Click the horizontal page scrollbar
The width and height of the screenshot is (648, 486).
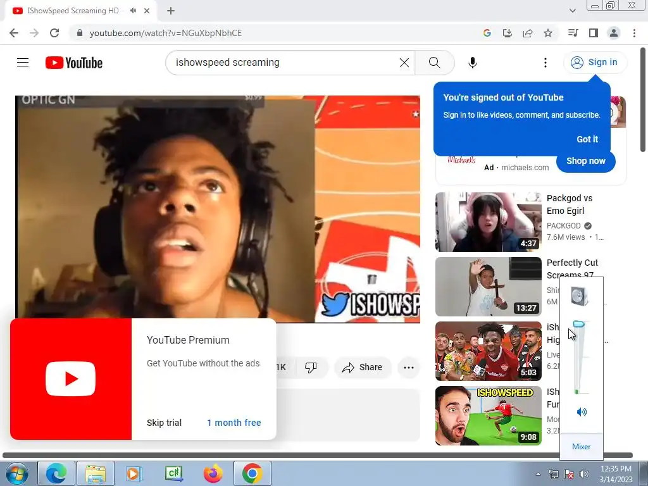click(318, 455)
